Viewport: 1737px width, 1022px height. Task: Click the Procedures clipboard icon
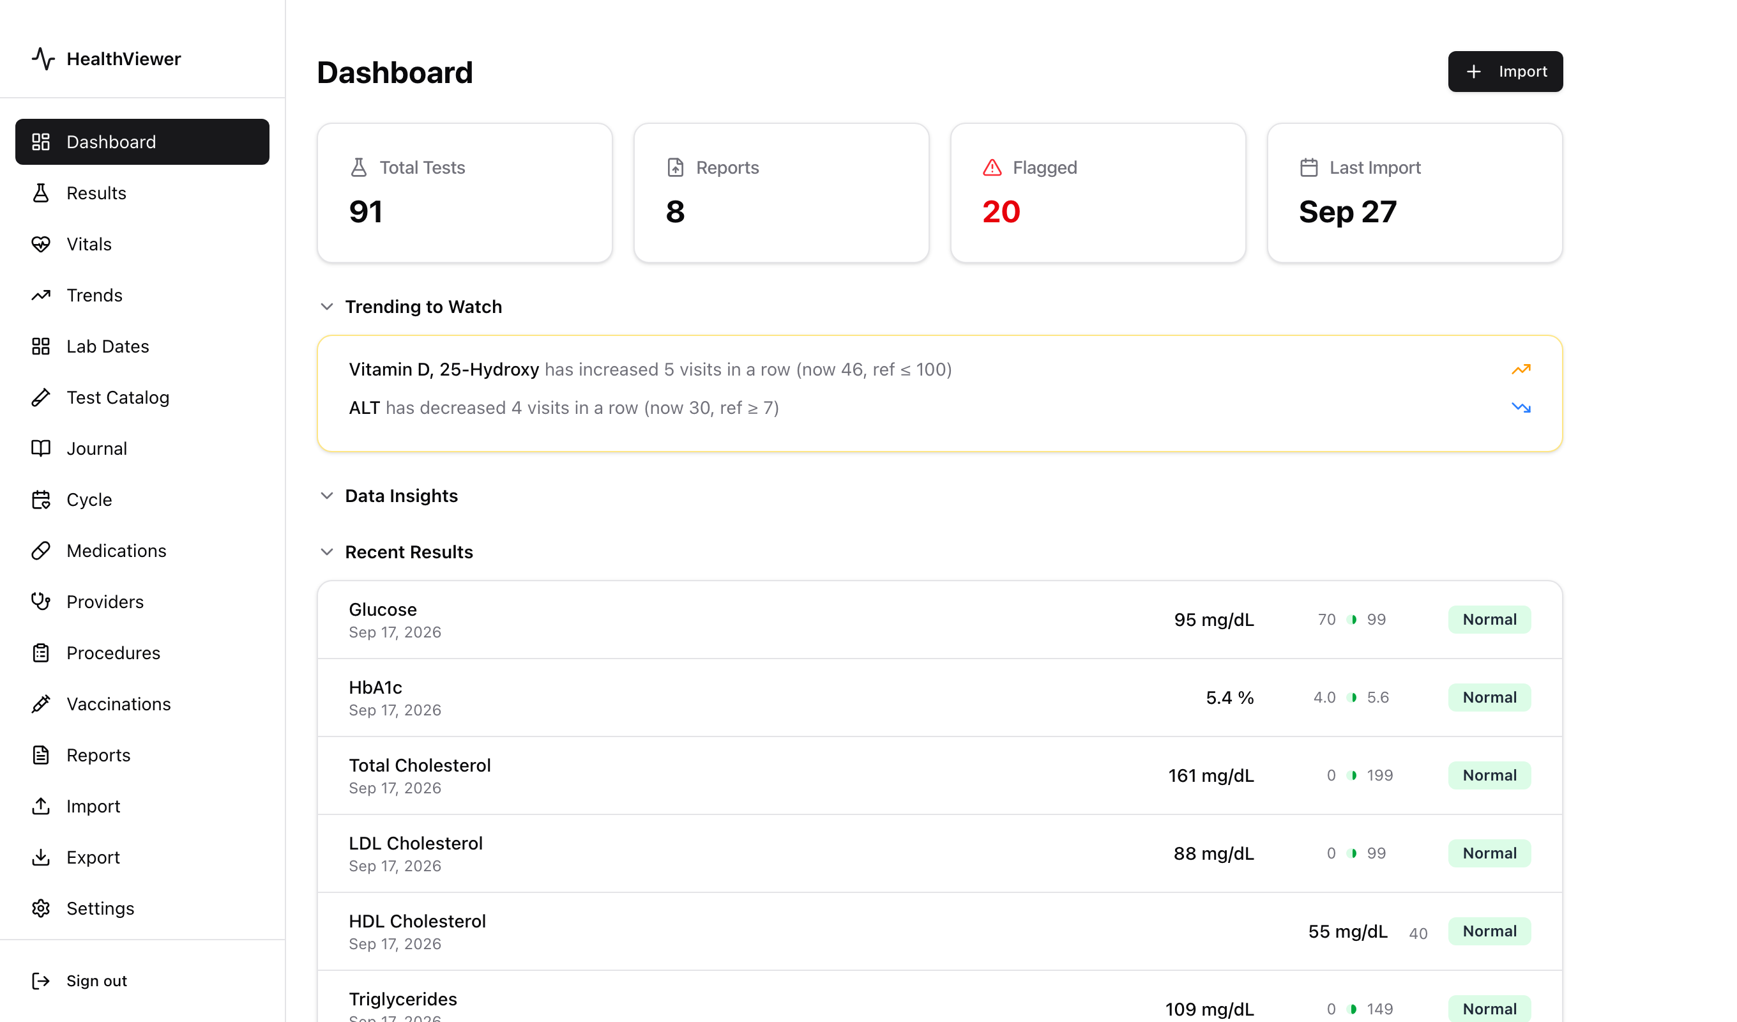click(x=41, y=652)
